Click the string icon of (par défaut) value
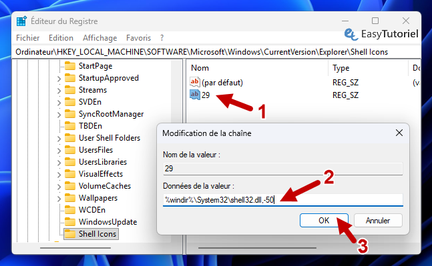 195,82
